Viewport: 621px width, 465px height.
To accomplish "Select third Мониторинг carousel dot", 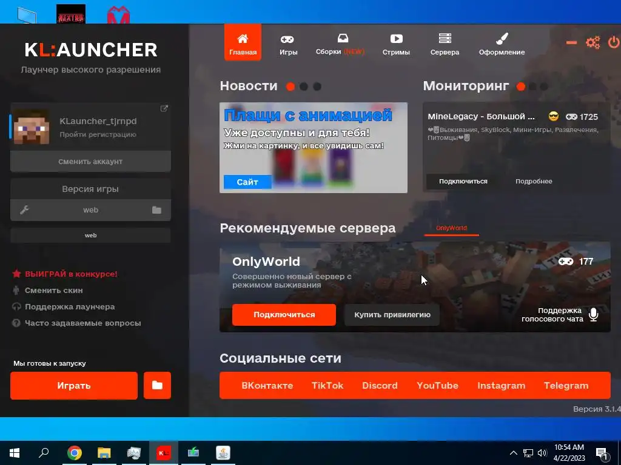I will click(544, 87).
